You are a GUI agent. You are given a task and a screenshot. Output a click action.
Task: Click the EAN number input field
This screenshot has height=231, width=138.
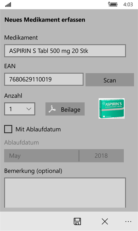tap(44, 79)
